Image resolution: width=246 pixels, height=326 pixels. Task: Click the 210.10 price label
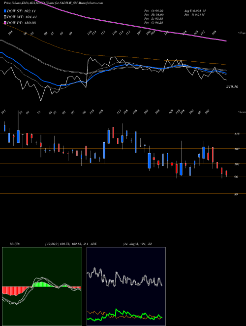(x=232, y=87)
